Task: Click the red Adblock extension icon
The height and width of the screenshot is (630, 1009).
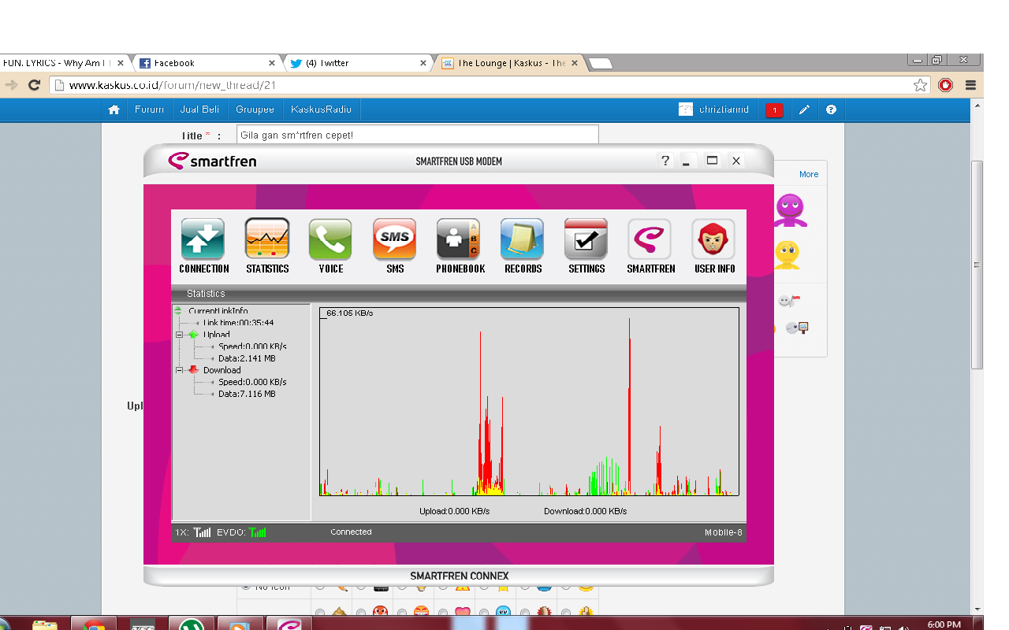Action: (946, 85)
